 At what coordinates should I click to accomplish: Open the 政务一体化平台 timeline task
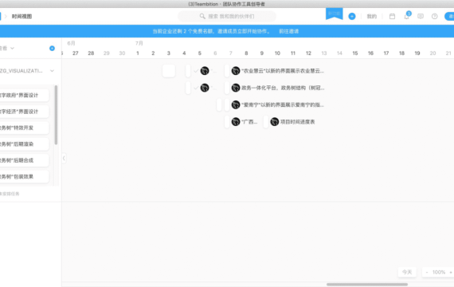[283, 88]
